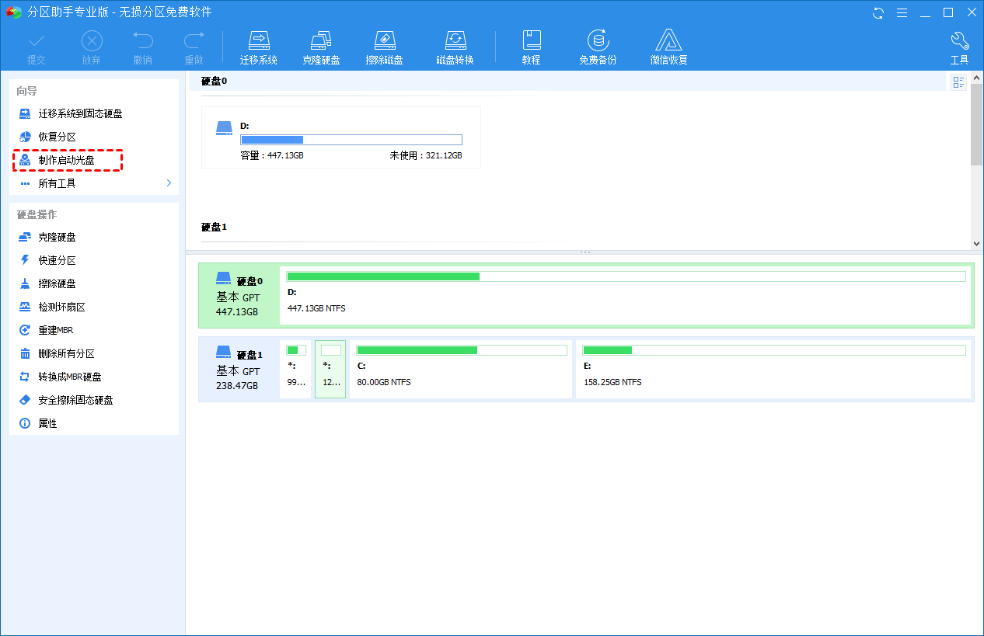Screen dimensions: 984x636
Task: Select the D: drive card in upper panel
Action: [341, 137]
